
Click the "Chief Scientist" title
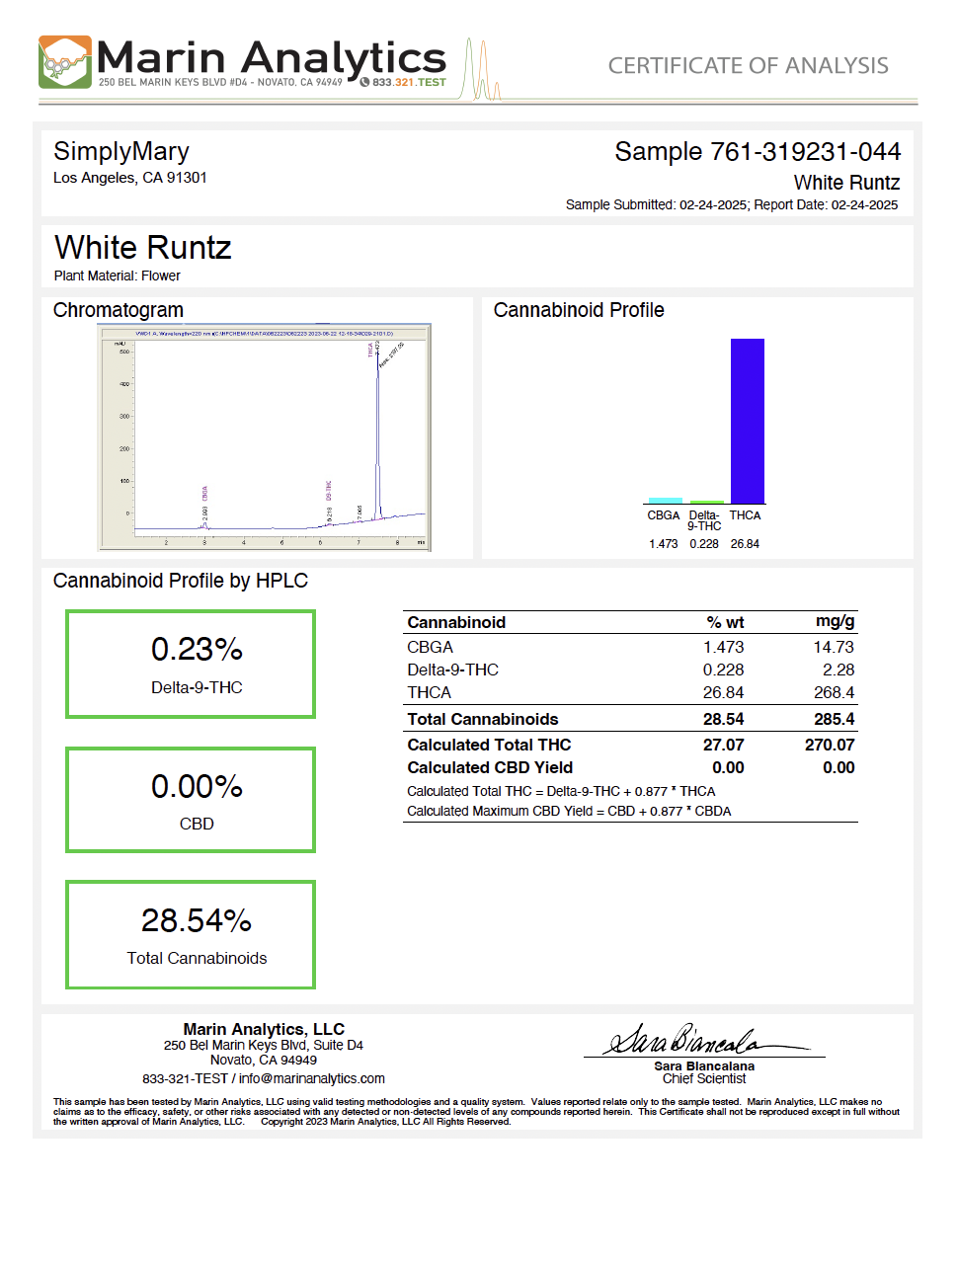[x=704, y=1078]
